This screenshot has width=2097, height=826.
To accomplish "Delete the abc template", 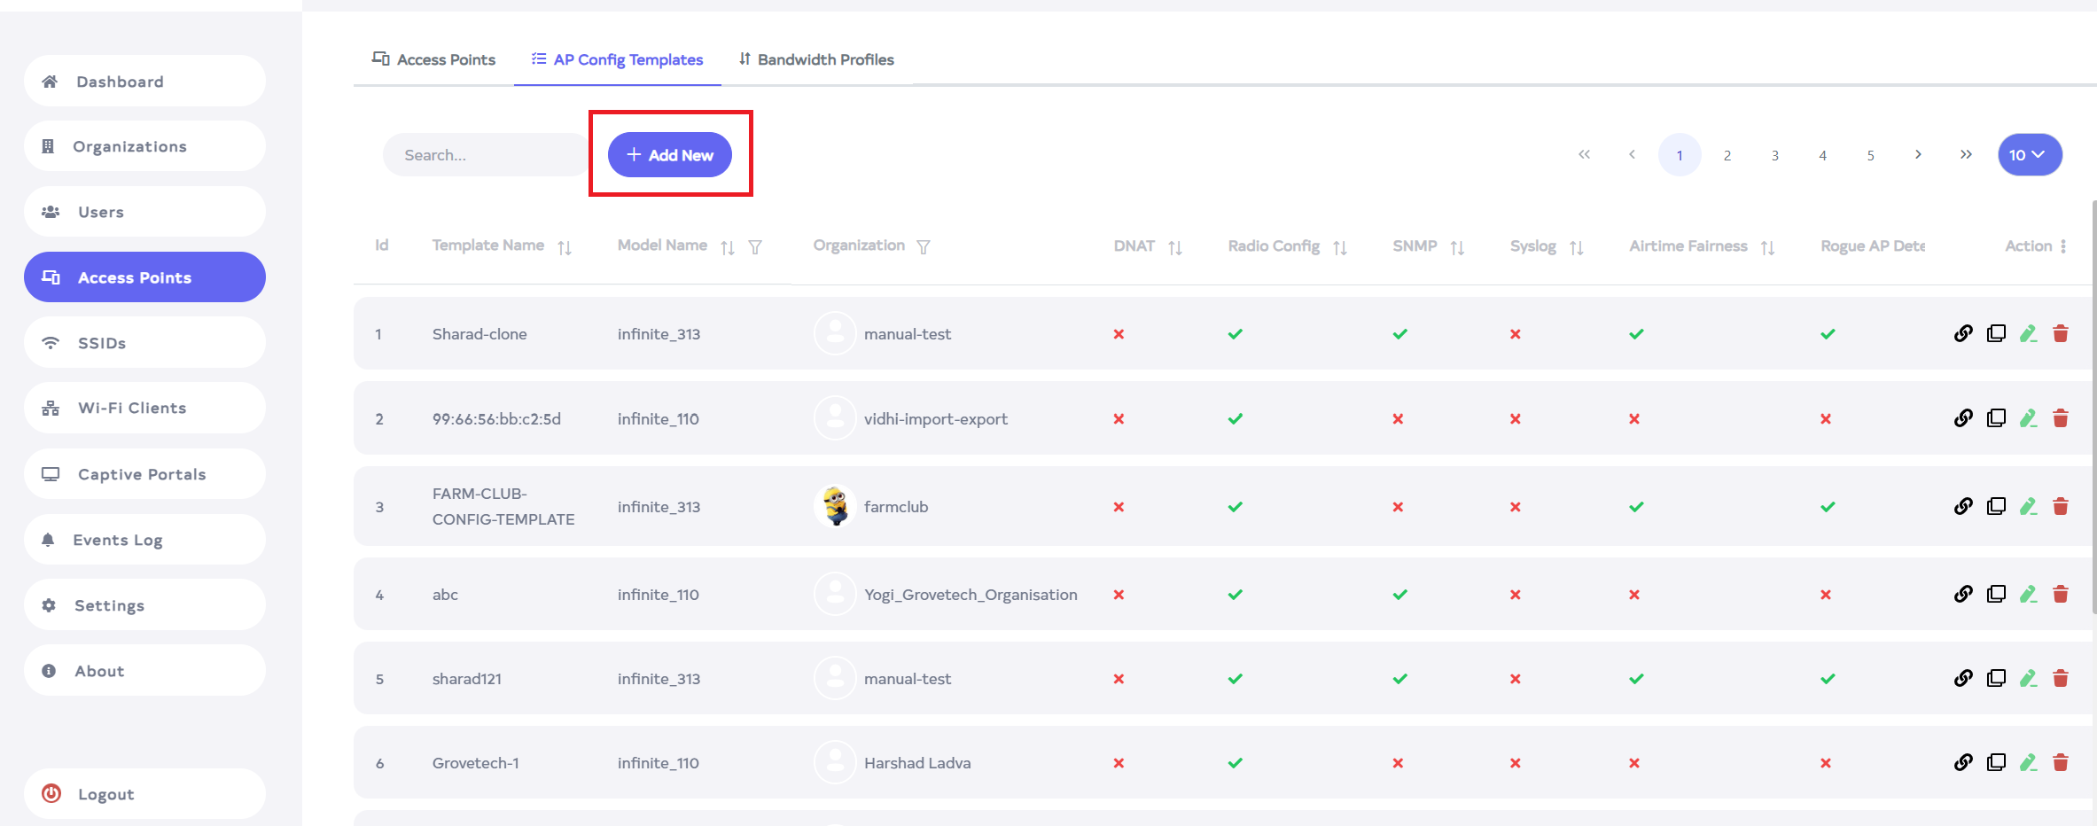I will pyautogui.click(x=2061, y=594).
